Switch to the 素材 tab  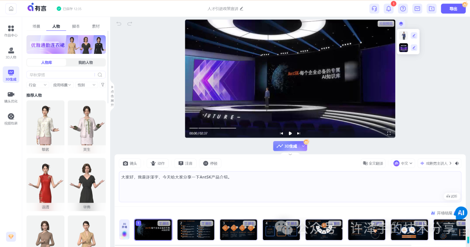point(96,26)
